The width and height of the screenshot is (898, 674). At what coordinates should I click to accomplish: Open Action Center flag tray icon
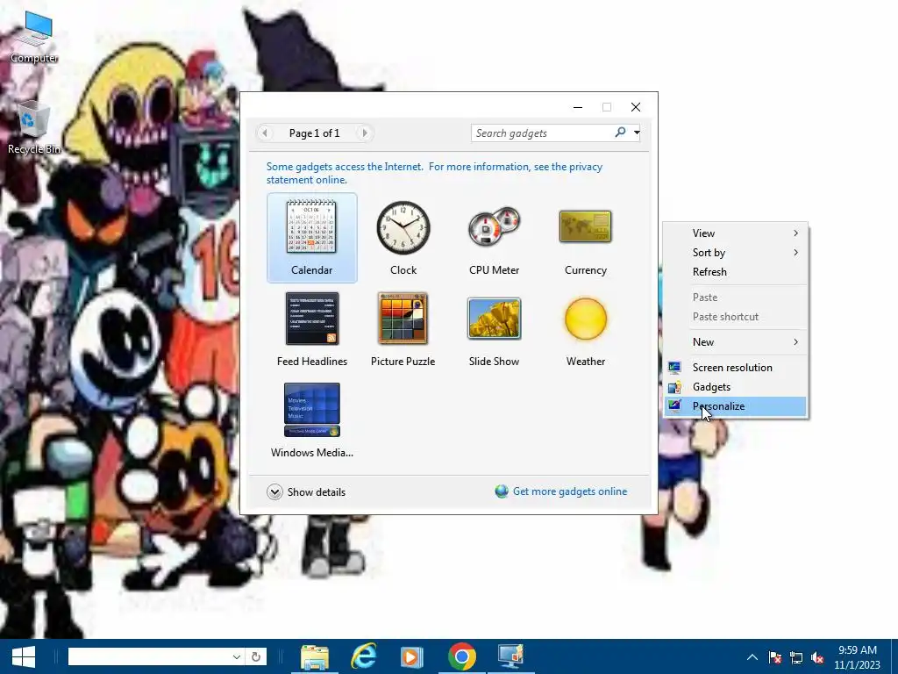pos(775,657)
